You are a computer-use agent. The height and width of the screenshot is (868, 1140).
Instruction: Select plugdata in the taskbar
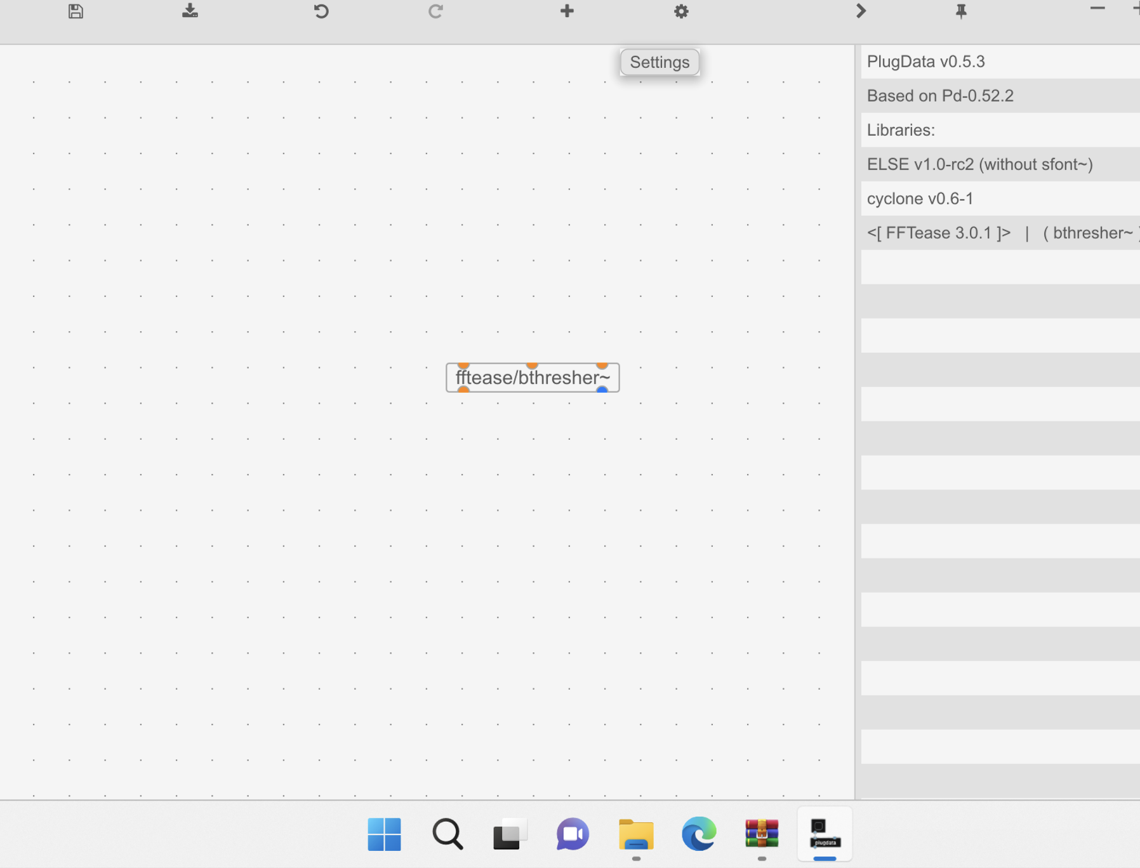point(824,834)
